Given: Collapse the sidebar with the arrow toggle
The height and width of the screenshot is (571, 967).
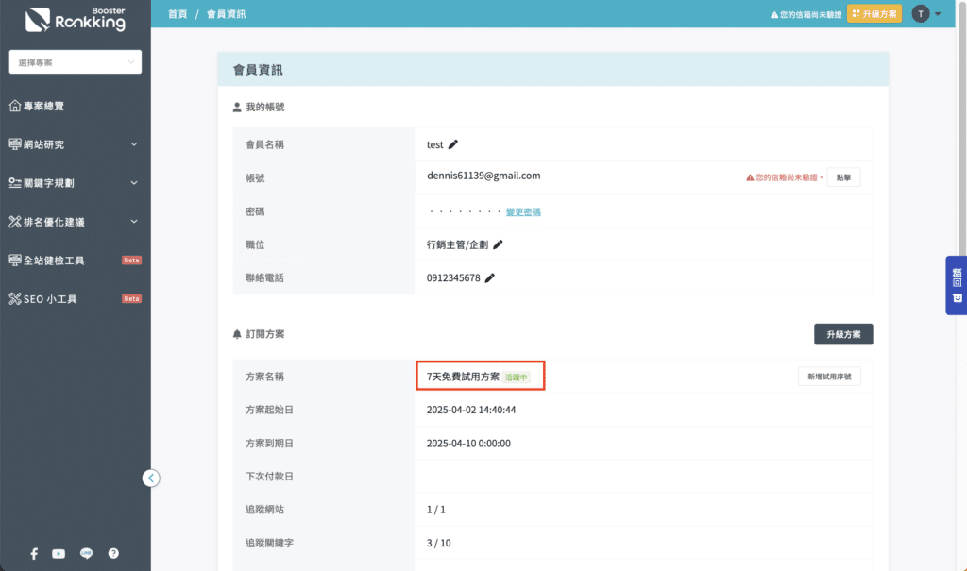Looking at the screenshot, I should coord(151,478).
